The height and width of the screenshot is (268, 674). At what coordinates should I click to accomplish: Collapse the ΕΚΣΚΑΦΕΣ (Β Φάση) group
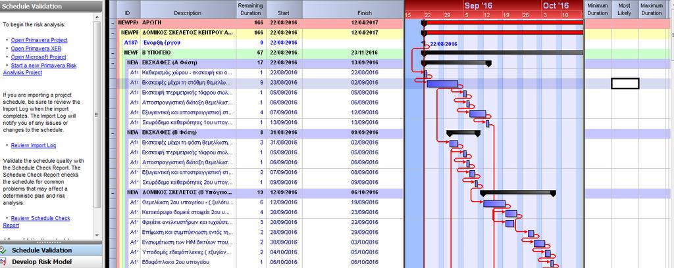pos(113,133)
